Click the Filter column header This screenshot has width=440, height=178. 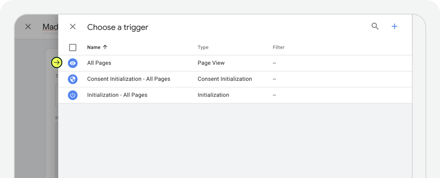click(x=278, y=47)
